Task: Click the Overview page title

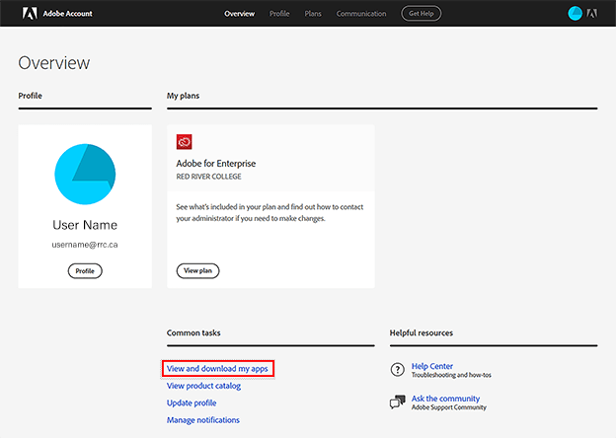Action: [x=54, y=63]
